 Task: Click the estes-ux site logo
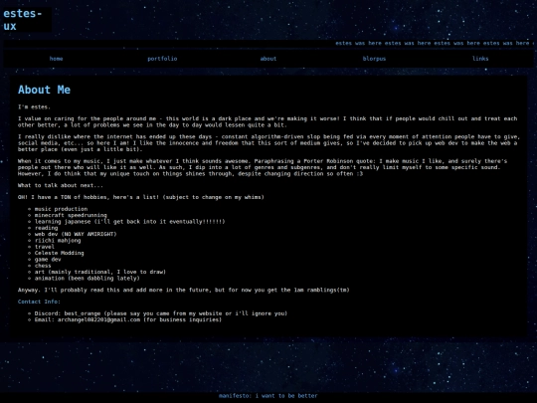tap(23, 20)
